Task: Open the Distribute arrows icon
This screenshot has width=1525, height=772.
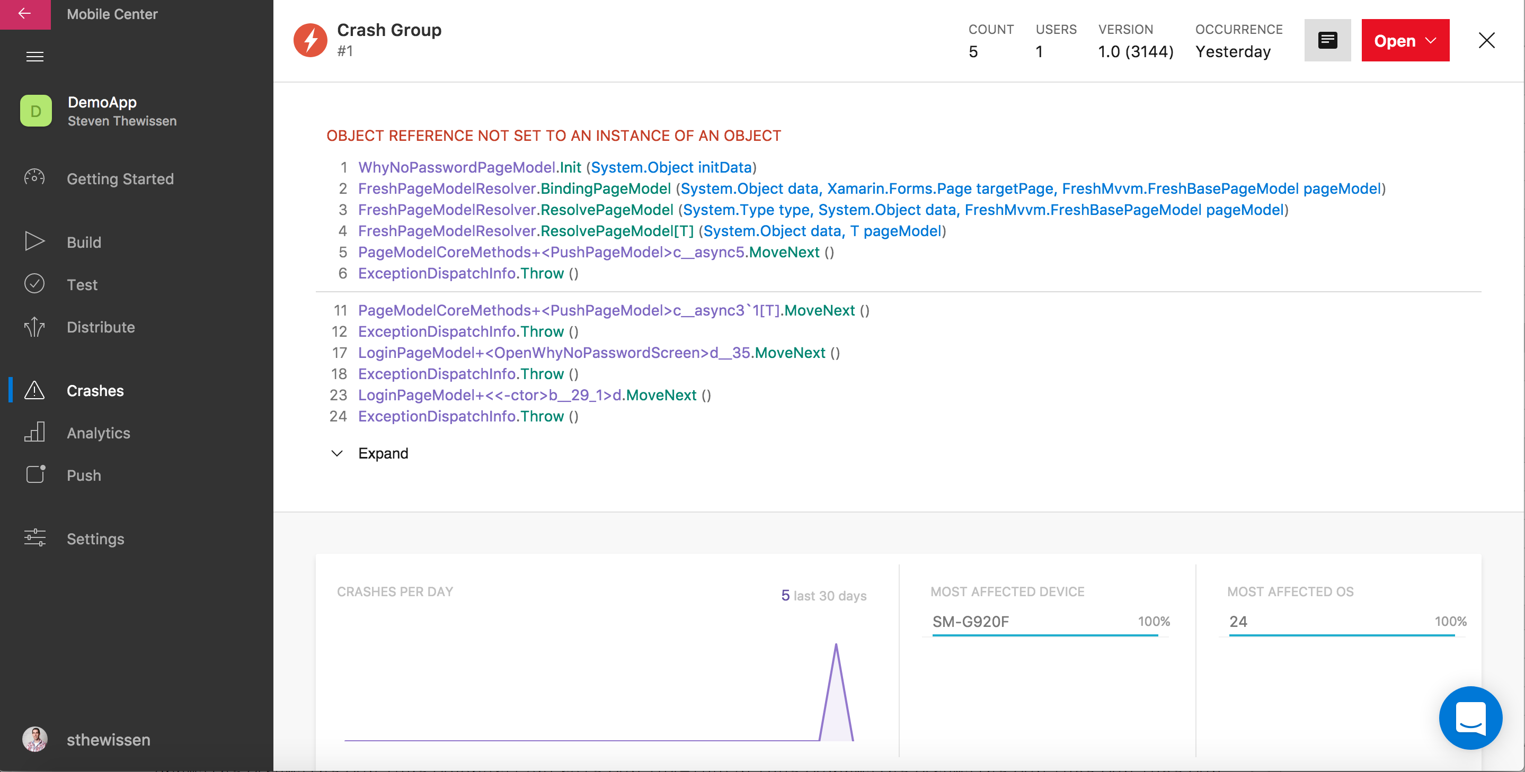Action: (34, 327)
